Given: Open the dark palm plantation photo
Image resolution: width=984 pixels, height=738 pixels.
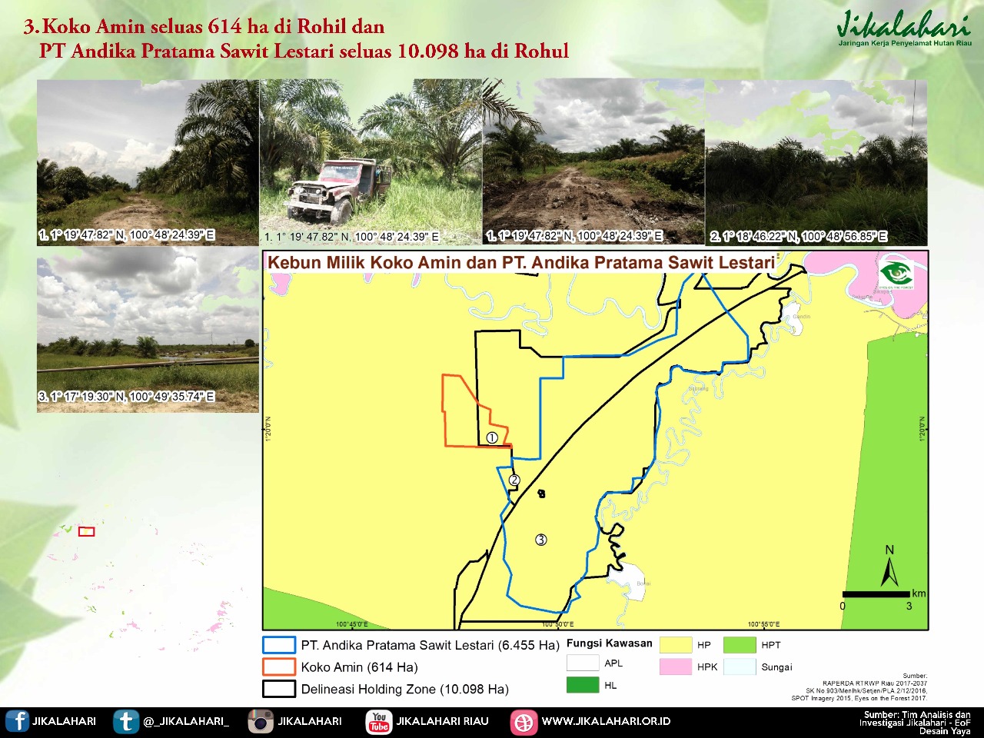Looking at the screenshot, I should [x=816, y=162].
